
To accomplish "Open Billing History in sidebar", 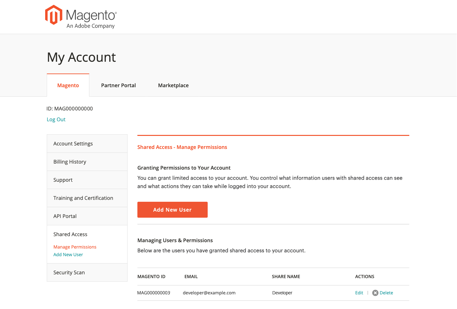I will point(87,162).
